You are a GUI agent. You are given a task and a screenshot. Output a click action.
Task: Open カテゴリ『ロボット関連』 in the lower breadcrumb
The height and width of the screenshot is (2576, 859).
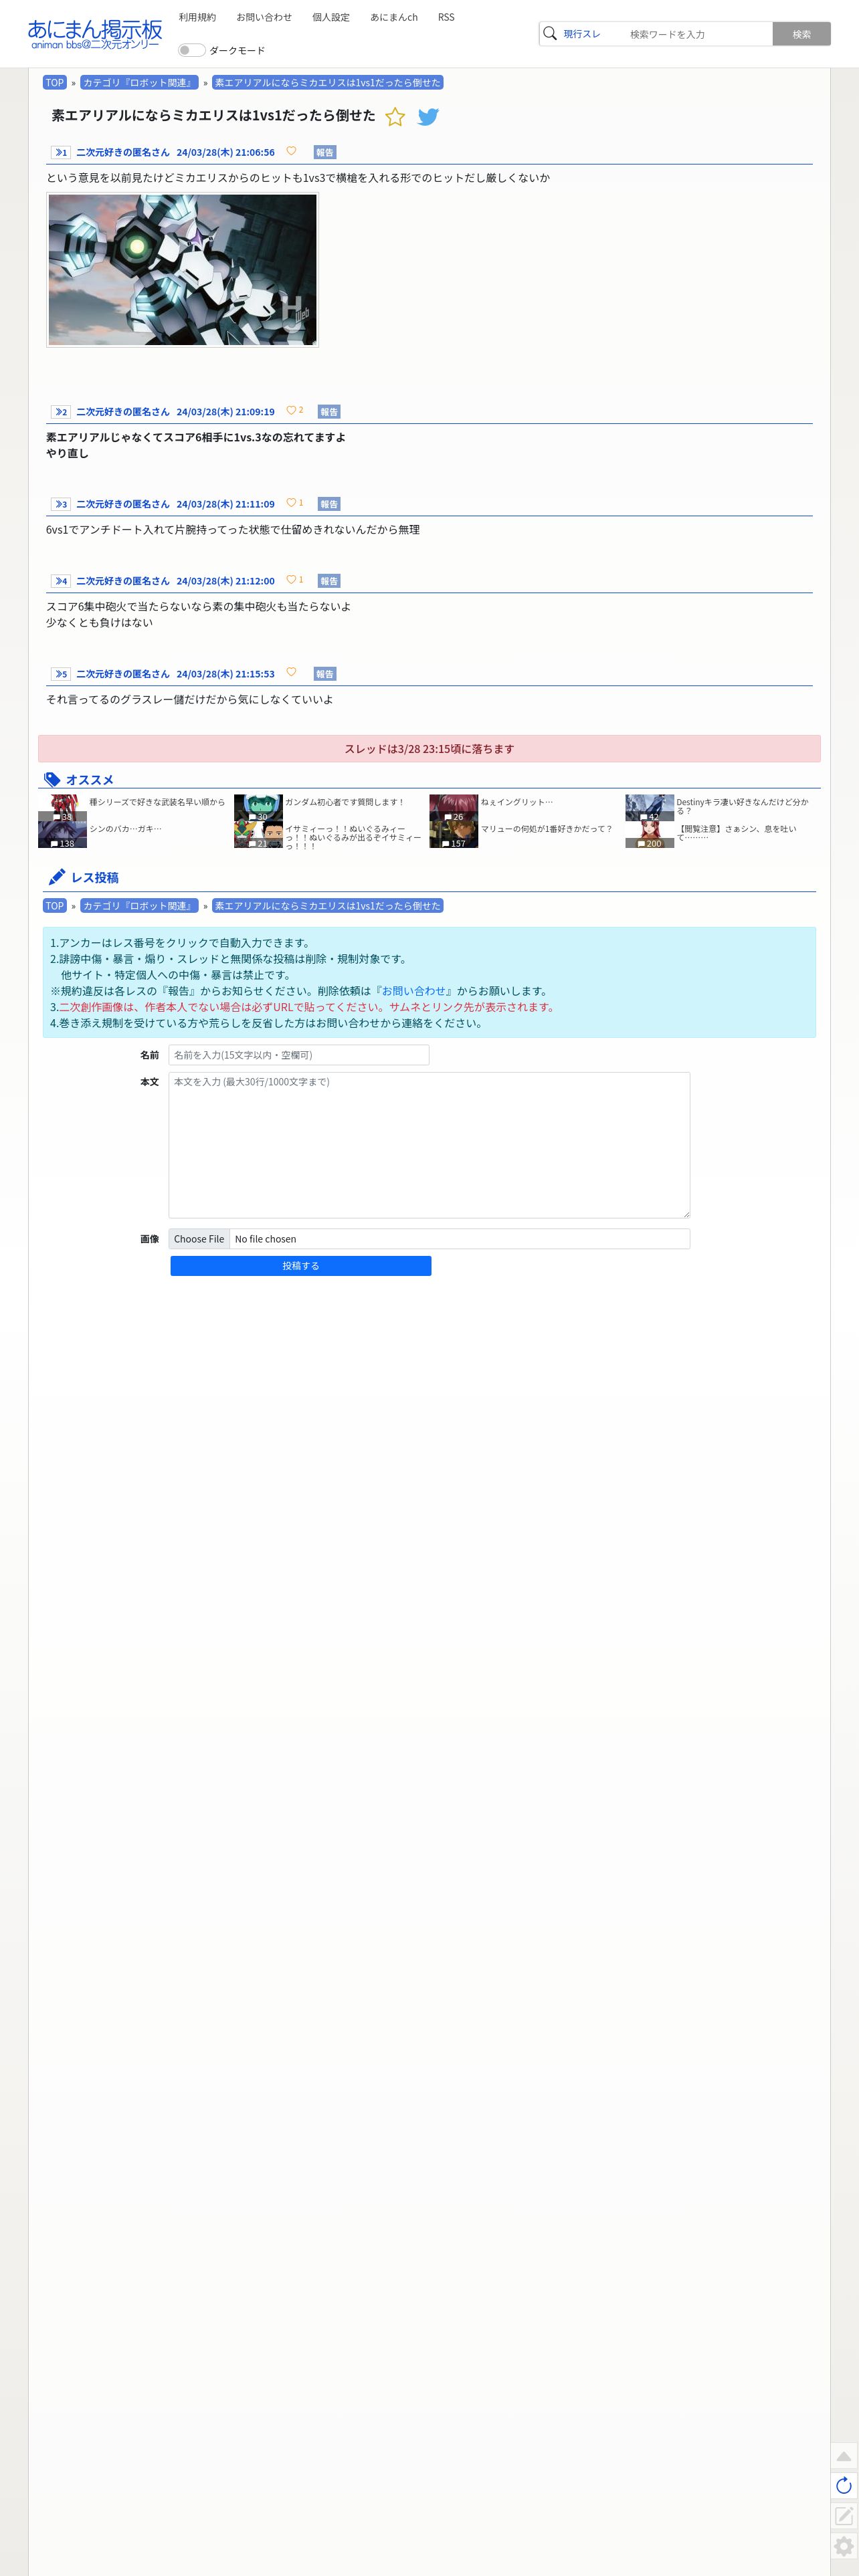click(x=139, y=906)
